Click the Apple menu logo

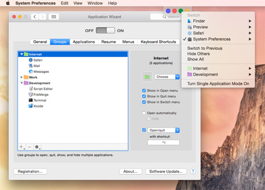tap(8, 3)
